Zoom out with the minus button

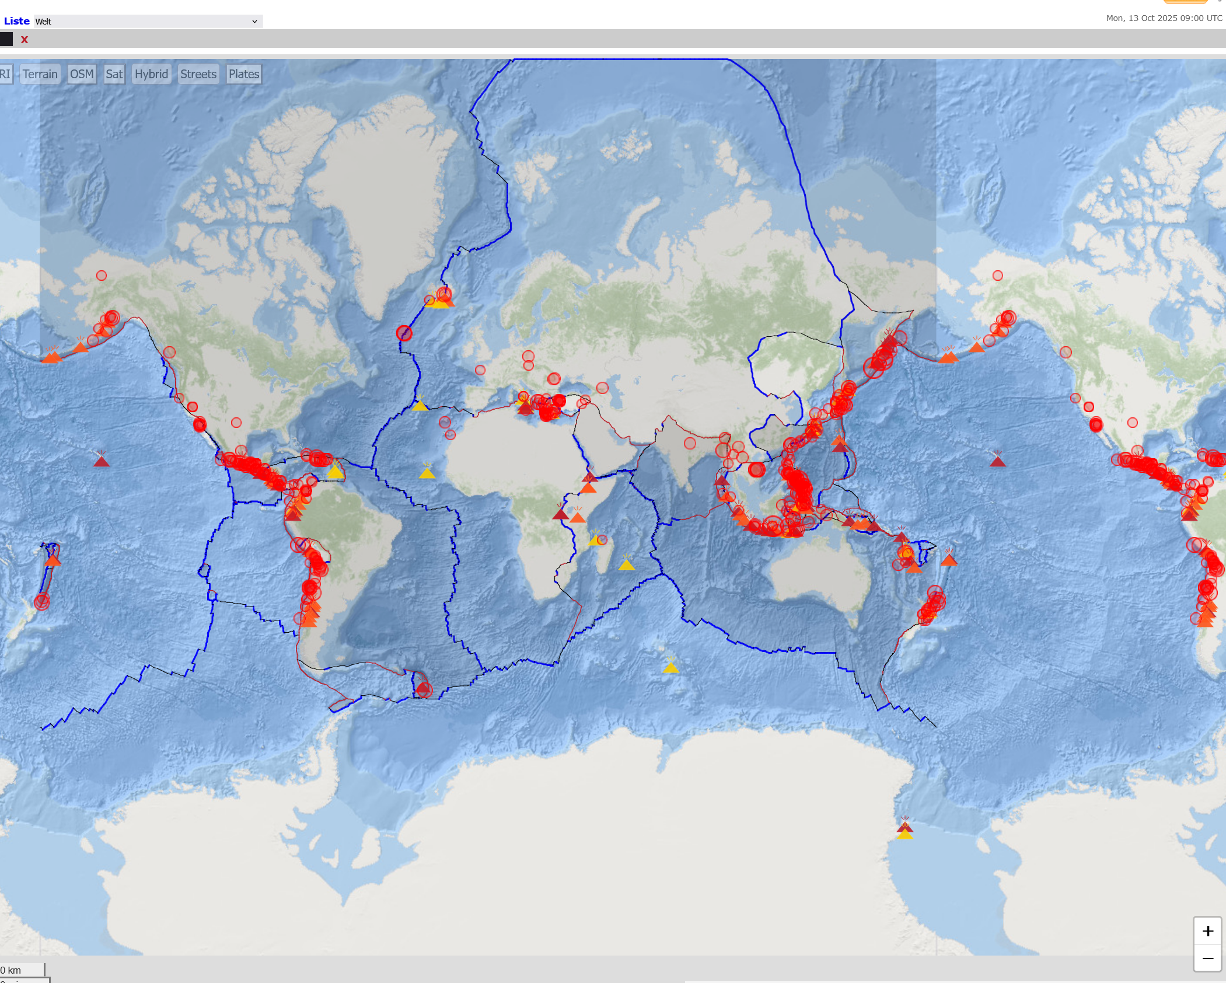1207,958
